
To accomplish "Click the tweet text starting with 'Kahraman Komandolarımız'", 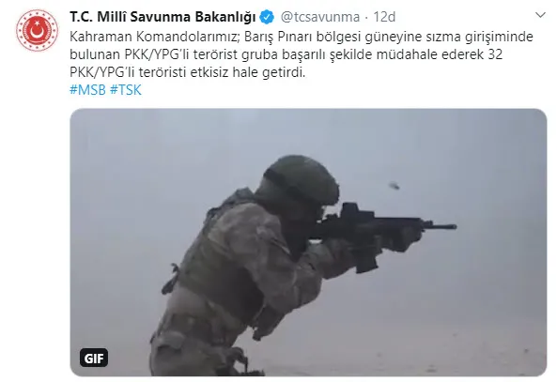I will click(302, 54).
